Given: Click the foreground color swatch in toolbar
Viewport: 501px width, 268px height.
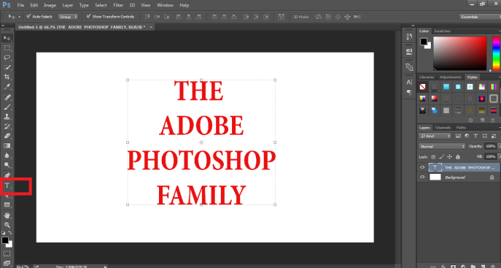Looking at the screenshot, I should coord(5,240).
